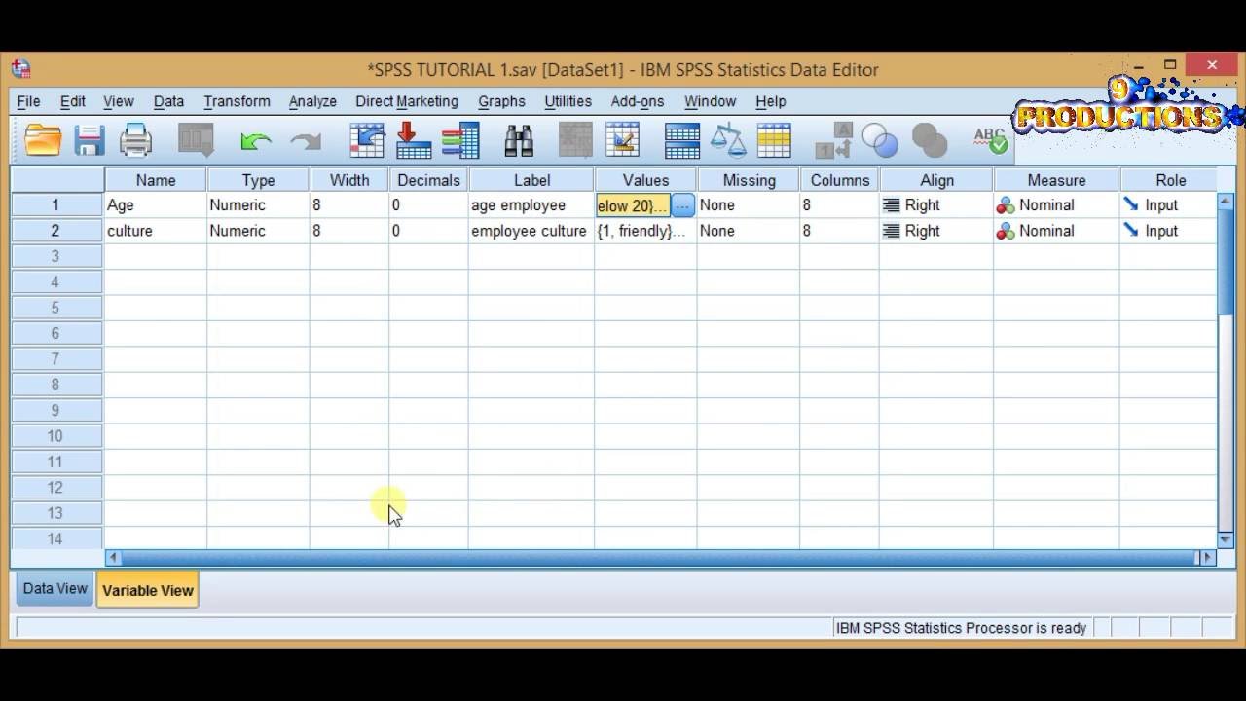Select the Variable View tab

(x=148, y=590)
